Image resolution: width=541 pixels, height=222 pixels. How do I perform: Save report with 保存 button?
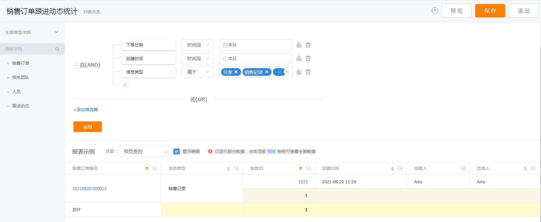point(490,11)
